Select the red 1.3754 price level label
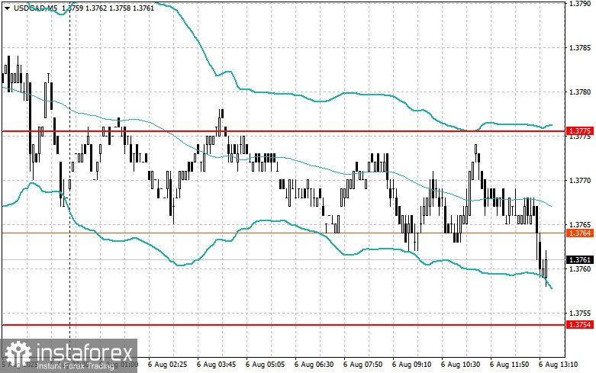This screenshot has height=373, width=596. click(x=580, y=324)
